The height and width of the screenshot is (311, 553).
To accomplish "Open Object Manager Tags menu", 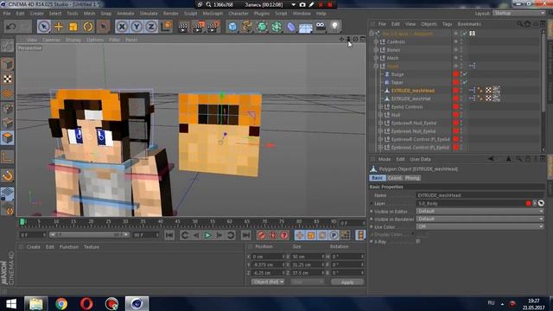I will coord(448,24).
